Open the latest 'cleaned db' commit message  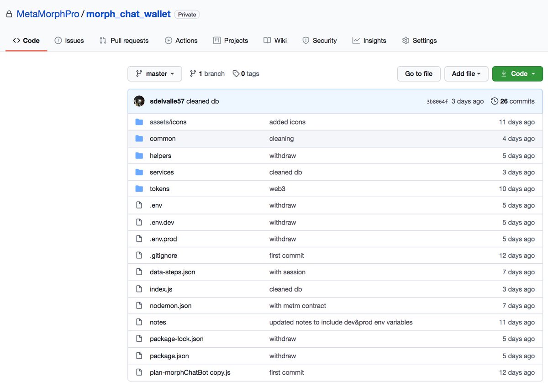[203, 101]
